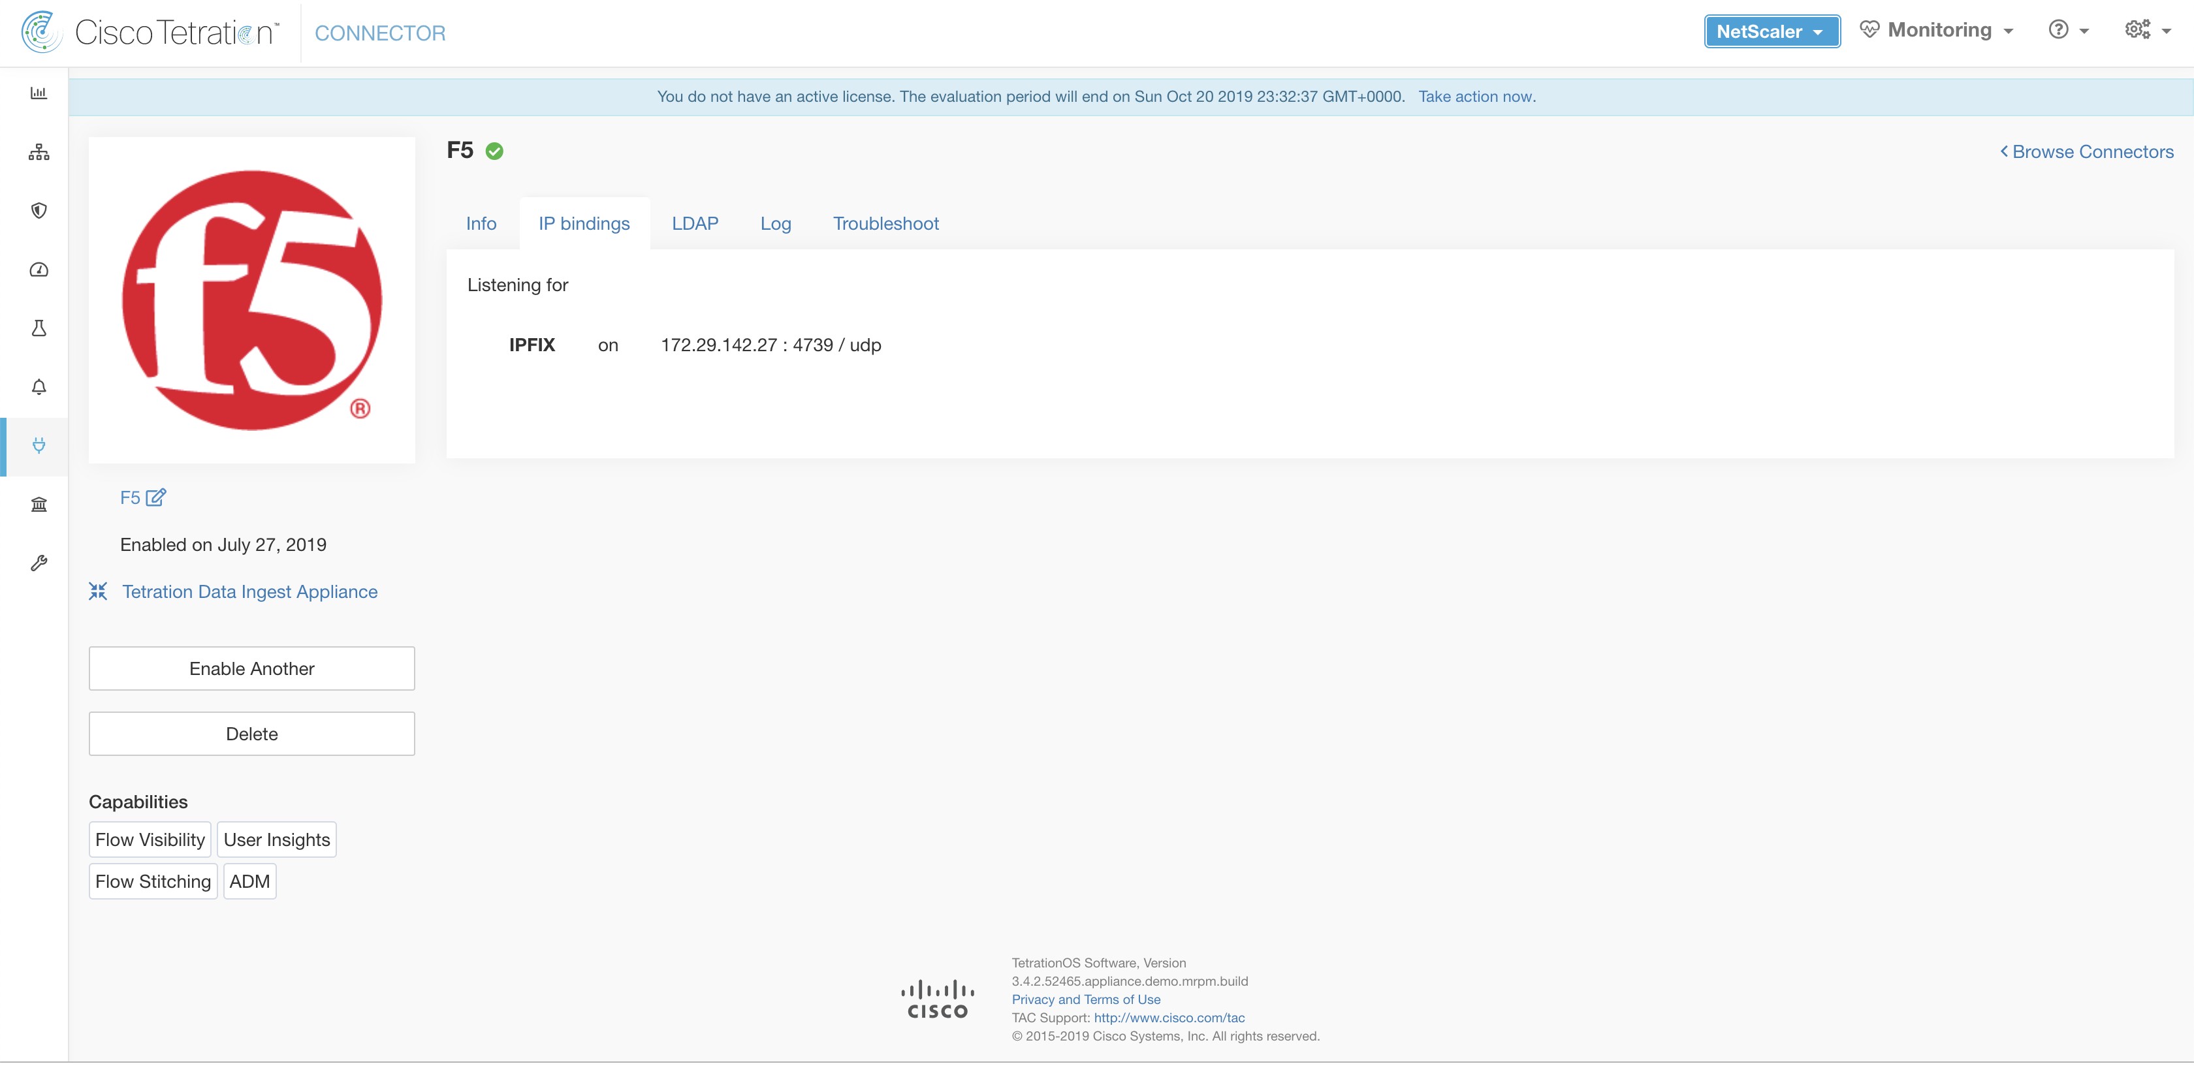
Task: Click the ADM capability tag
Action: pyautogui.click(x=249, y=881)
